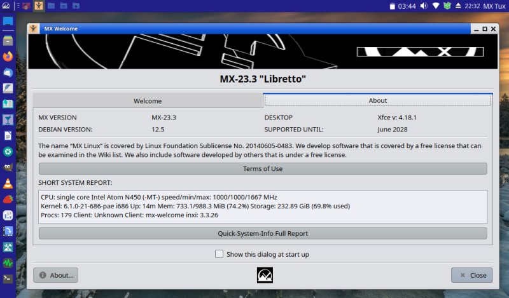Viewport: 509px width, 298px height.
Task: Open the MX applications menu icon
Action: click(5, 6)
